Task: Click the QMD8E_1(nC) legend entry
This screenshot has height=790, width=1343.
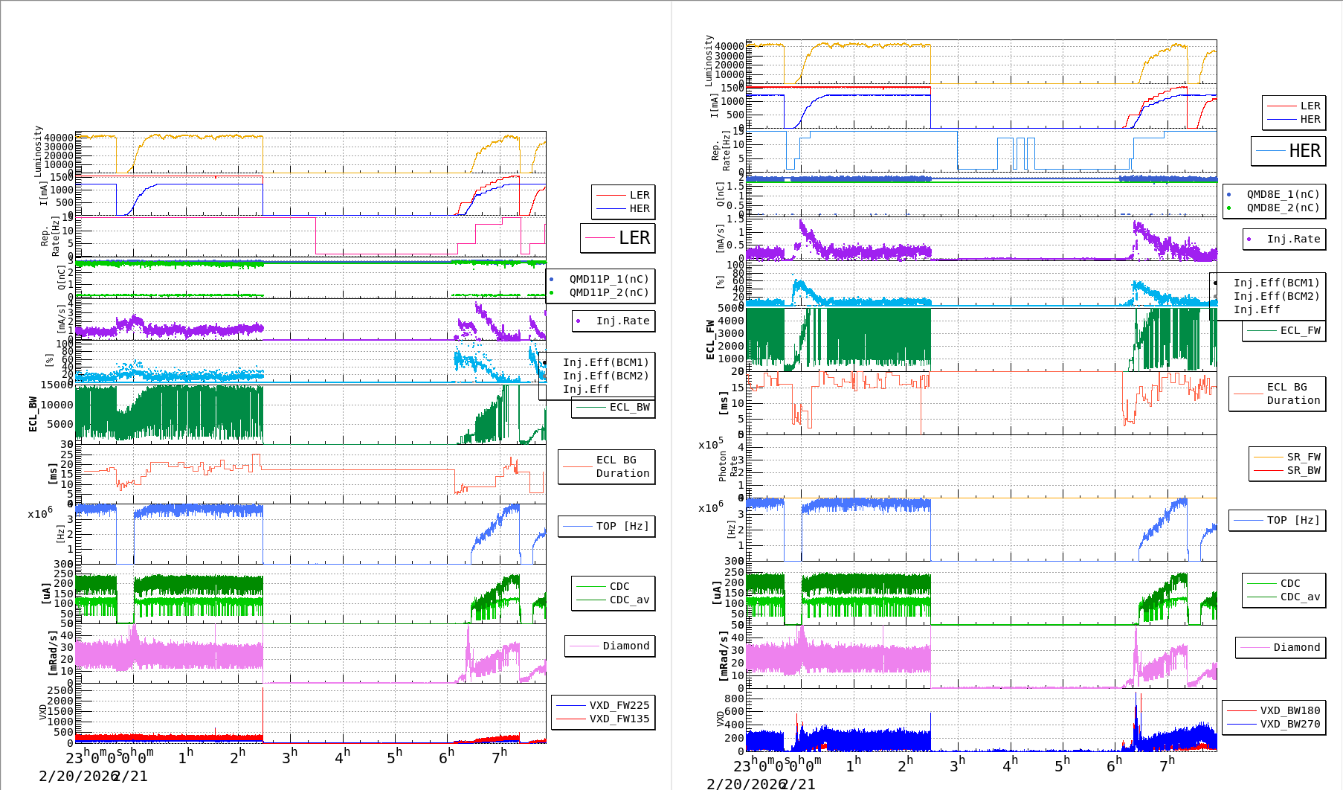Action: tap(1282, 194)
